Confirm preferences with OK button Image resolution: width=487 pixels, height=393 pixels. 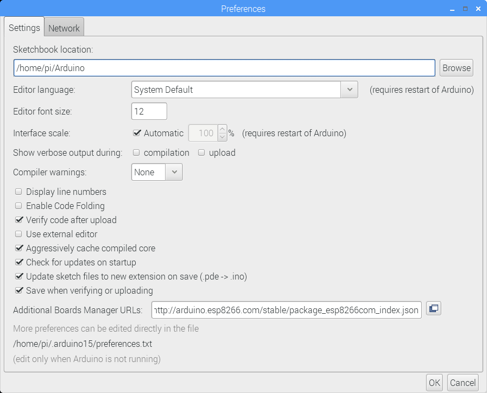pyautogui.click(x=434, y=383)
